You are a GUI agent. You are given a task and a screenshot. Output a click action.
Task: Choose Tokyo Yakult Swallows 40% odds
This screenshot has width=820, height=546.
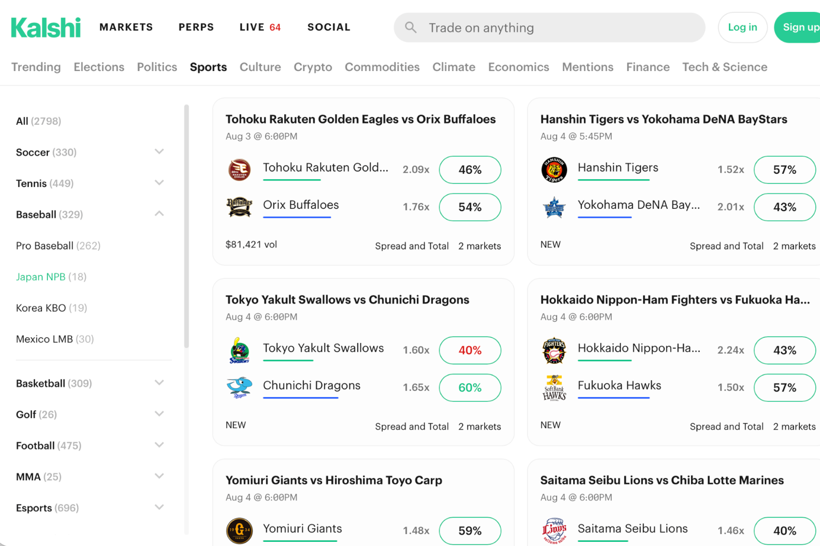pyautogui.click(x=470, y=350)
